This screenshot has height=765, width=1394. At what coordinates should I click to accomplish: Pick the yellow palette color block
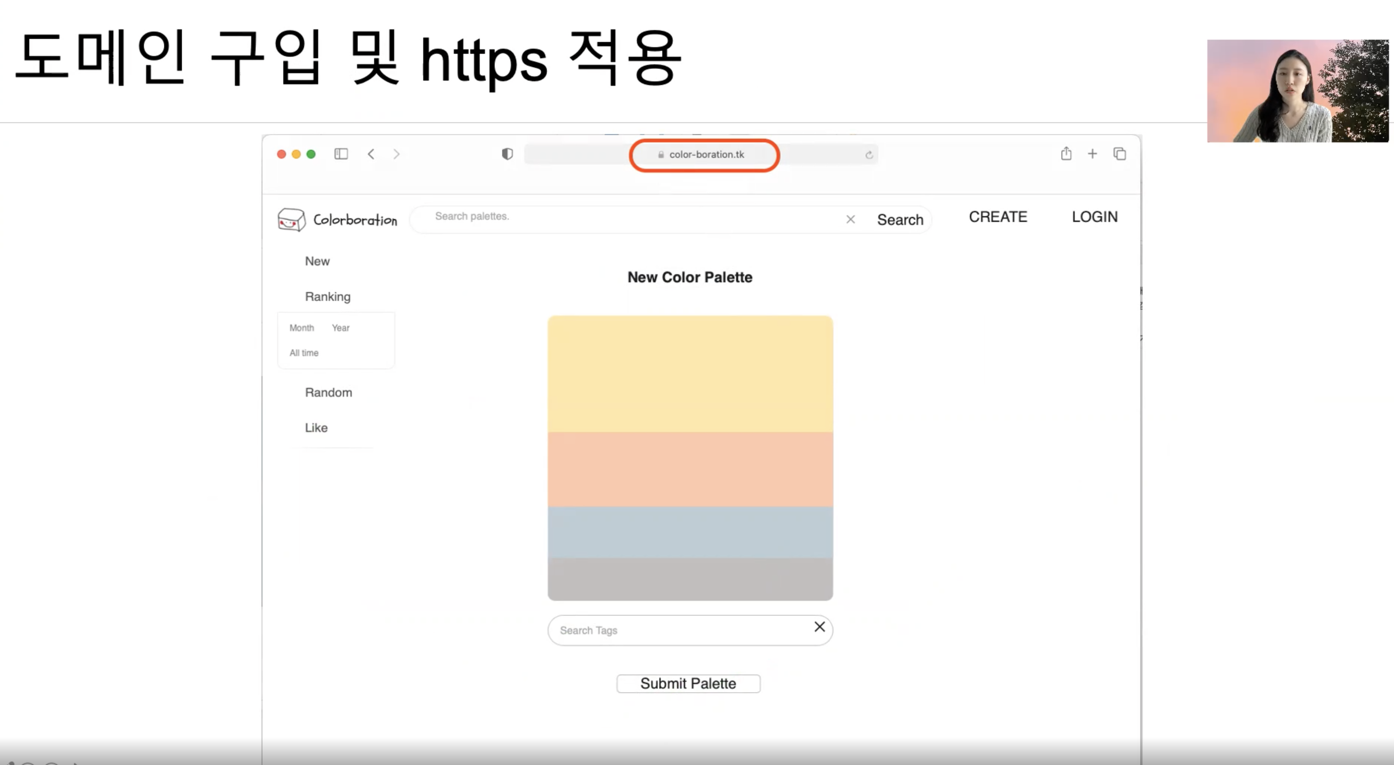[x=690, y=374]
